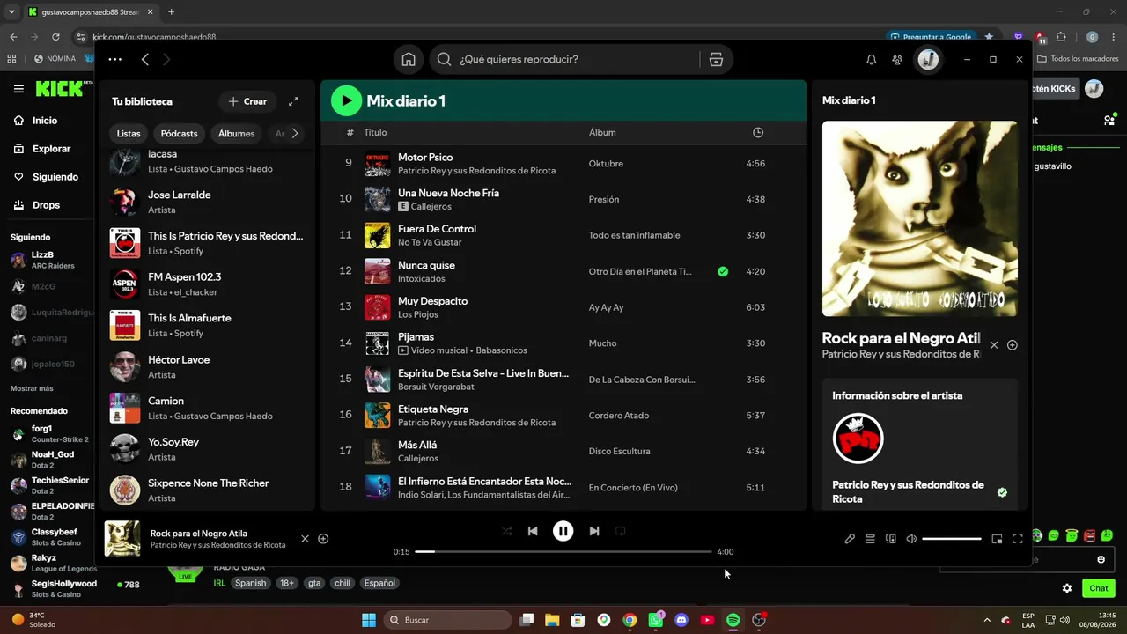Open the lyrics microphone icon

tap(850, 539)
